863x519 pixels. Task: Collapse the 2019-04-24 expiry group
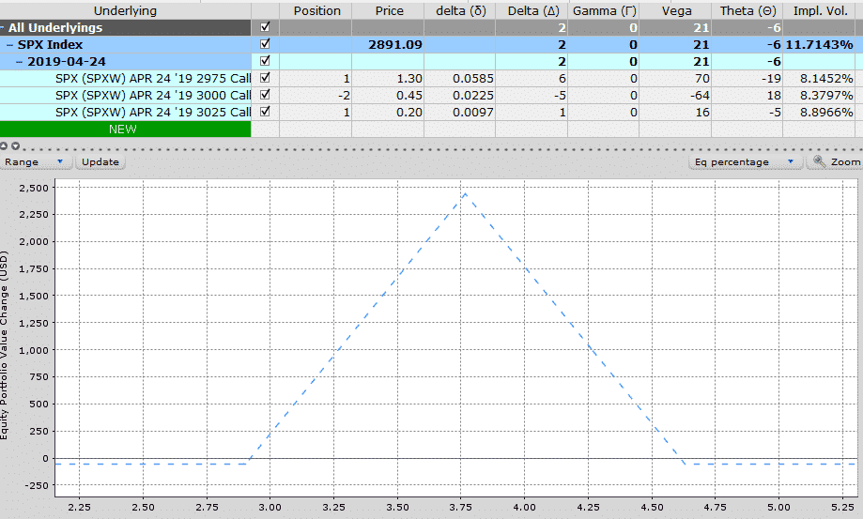(x=19, y=62)
